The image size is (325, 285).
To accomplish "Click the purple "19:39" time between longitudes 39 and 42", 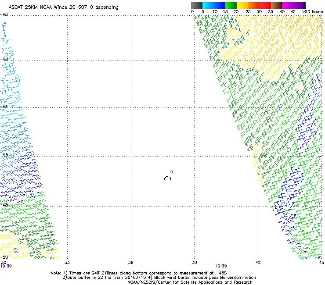I will tap(221, 266).
